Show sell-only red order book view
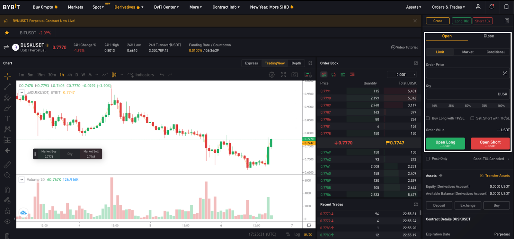514x239 pixels. coord(352,75)
